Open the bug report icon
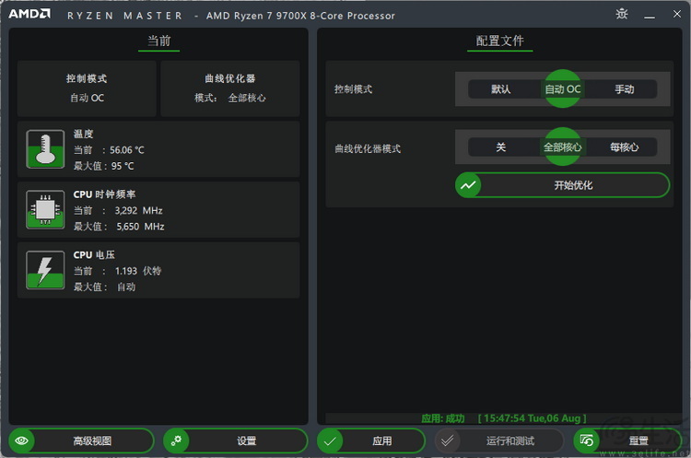The image size is (691, 458). coord(621,14)
